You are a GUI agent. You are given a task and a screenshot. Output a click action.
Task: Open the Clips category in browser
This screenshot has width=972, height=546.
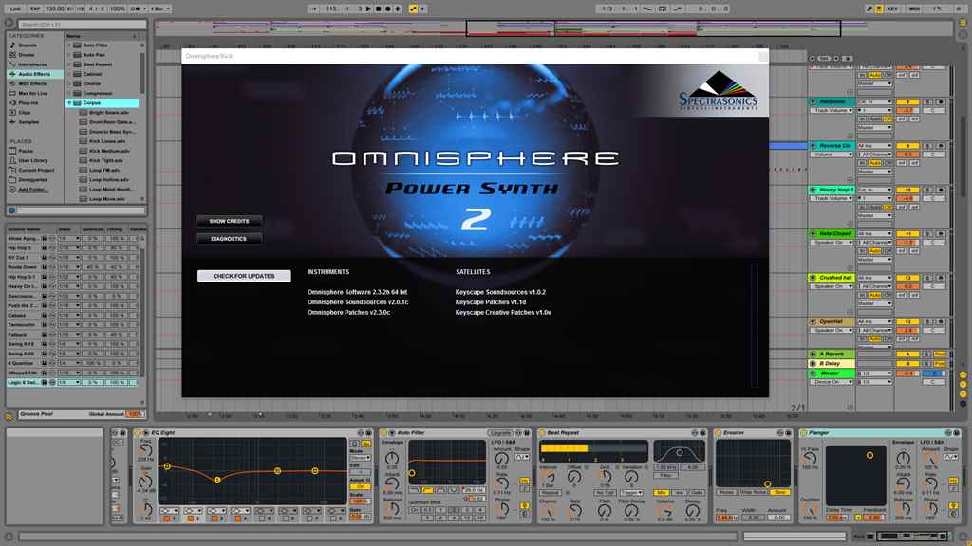coord(24,113)
